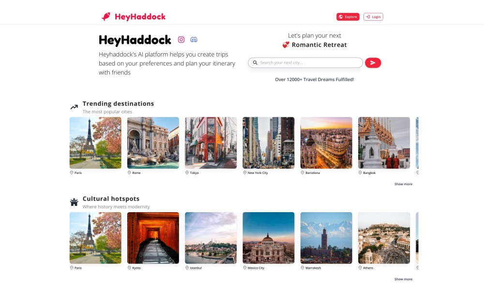484x290 pixels.
Task: Click the magnifier icon in search box
Action: point(255,62)
